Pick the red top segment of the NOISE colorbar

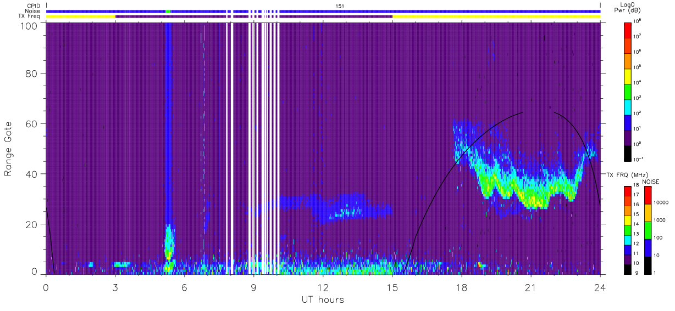tap(648, 195)
